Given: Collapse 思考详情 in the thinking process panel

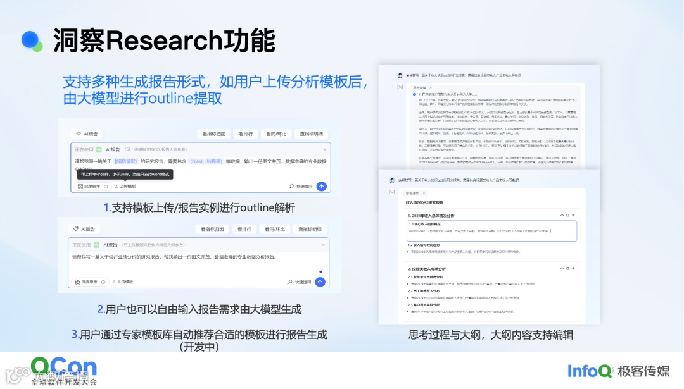Looking at the screenshot, I should click(422, 87).
